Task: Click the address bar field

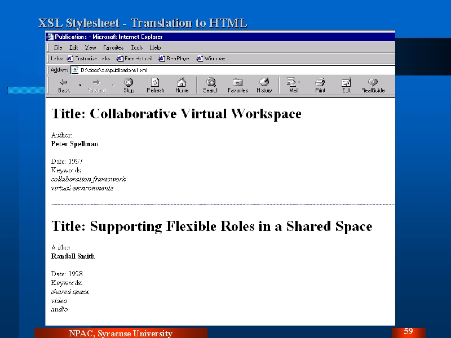Action: pyautogui.click(x=233, y=70)
